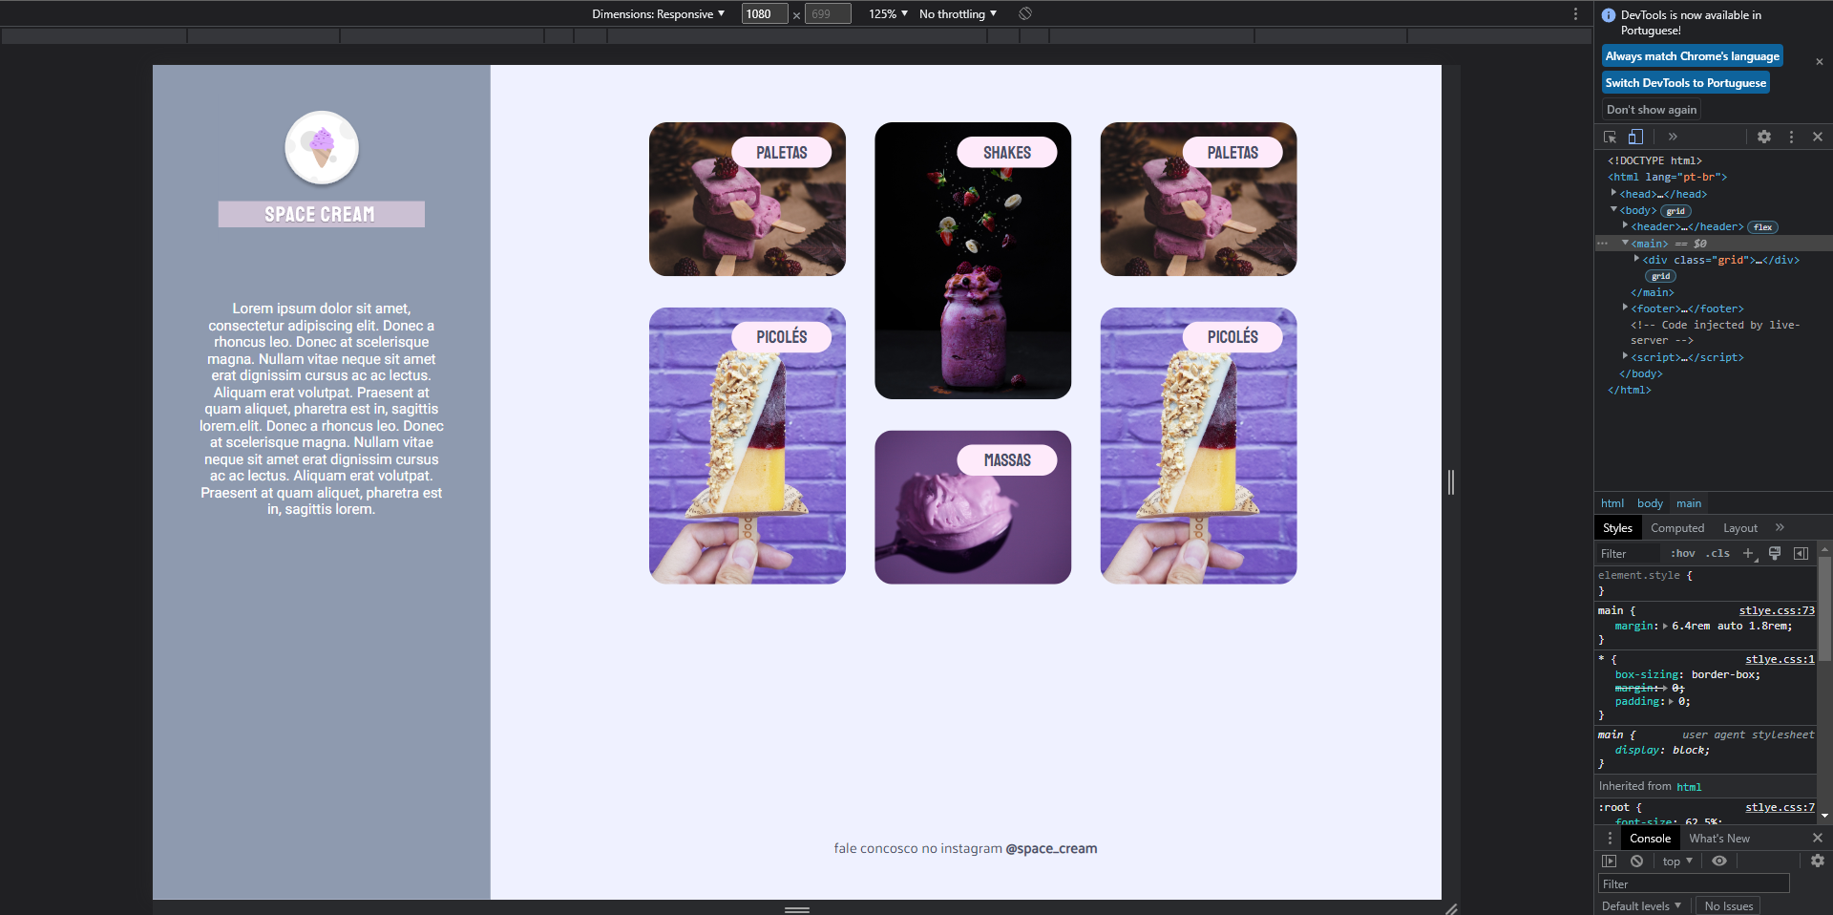Select the html breadcrumb
Image resolution: width=1833 pixels, height=915 pixels.
click(1612, 503)
